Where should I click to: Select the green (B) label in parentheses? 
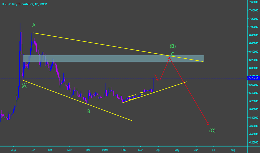coord(173,46)
